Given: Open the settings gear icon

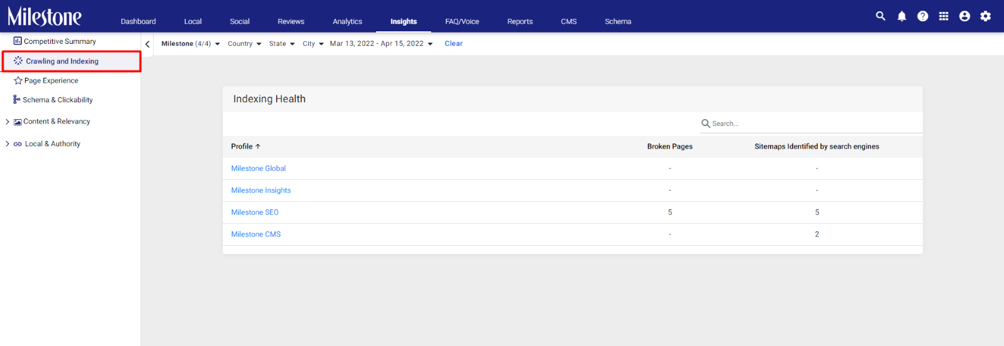Looking at the screenshot, I should [x=986, y=16].
